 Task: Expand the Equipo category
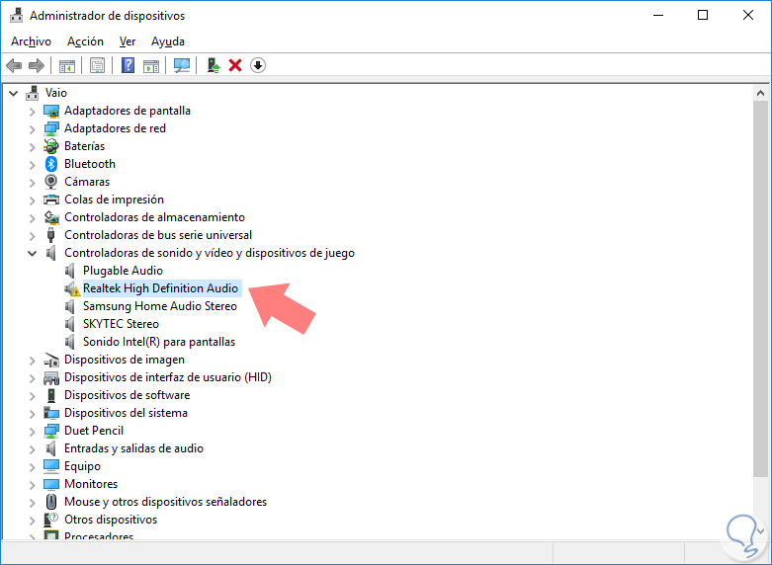[32, 466]
